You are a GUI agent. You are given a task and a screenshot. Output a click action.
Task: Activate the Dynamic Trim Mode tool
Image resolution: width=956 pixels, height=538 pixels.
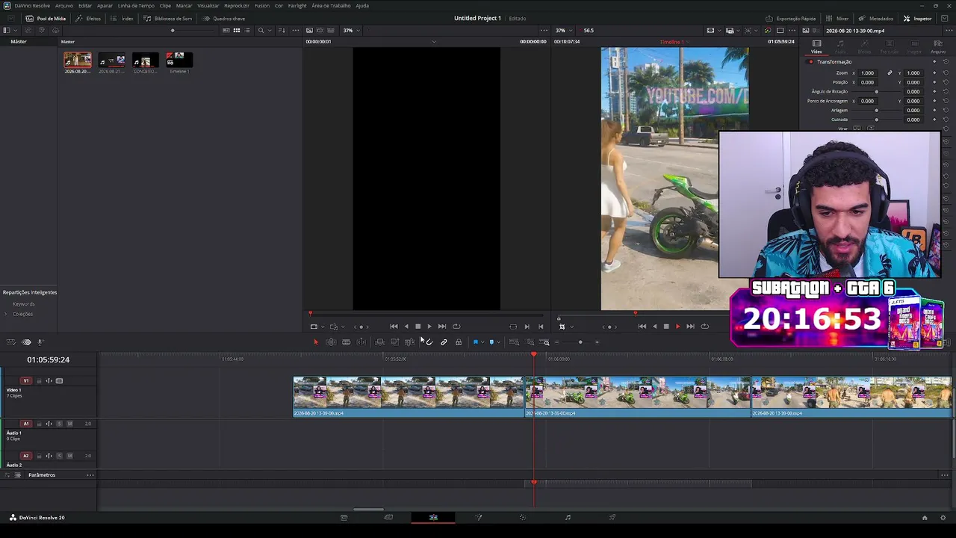pyautogui.click(x=346, y=342)
